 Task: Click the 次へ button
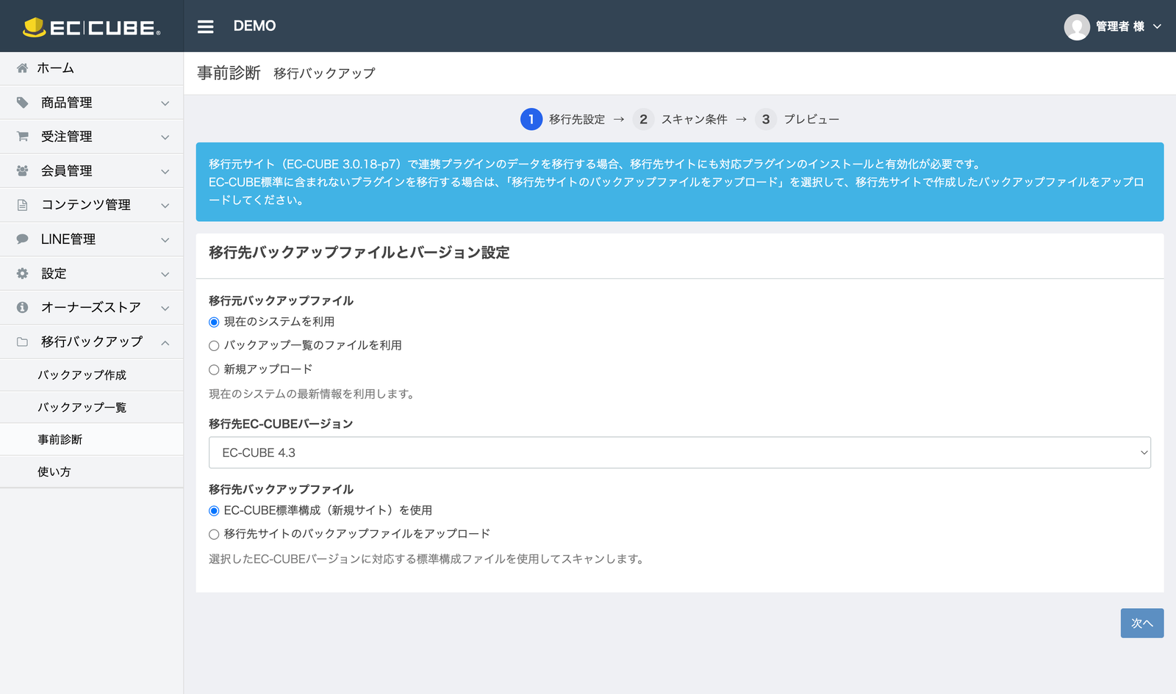tap(1141, 623)
